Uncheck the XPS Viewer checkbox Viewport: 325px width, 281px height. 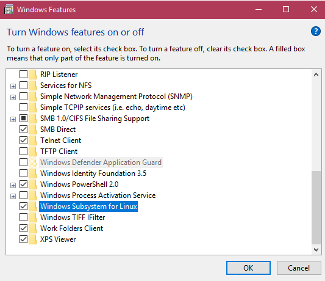[23, 239]
